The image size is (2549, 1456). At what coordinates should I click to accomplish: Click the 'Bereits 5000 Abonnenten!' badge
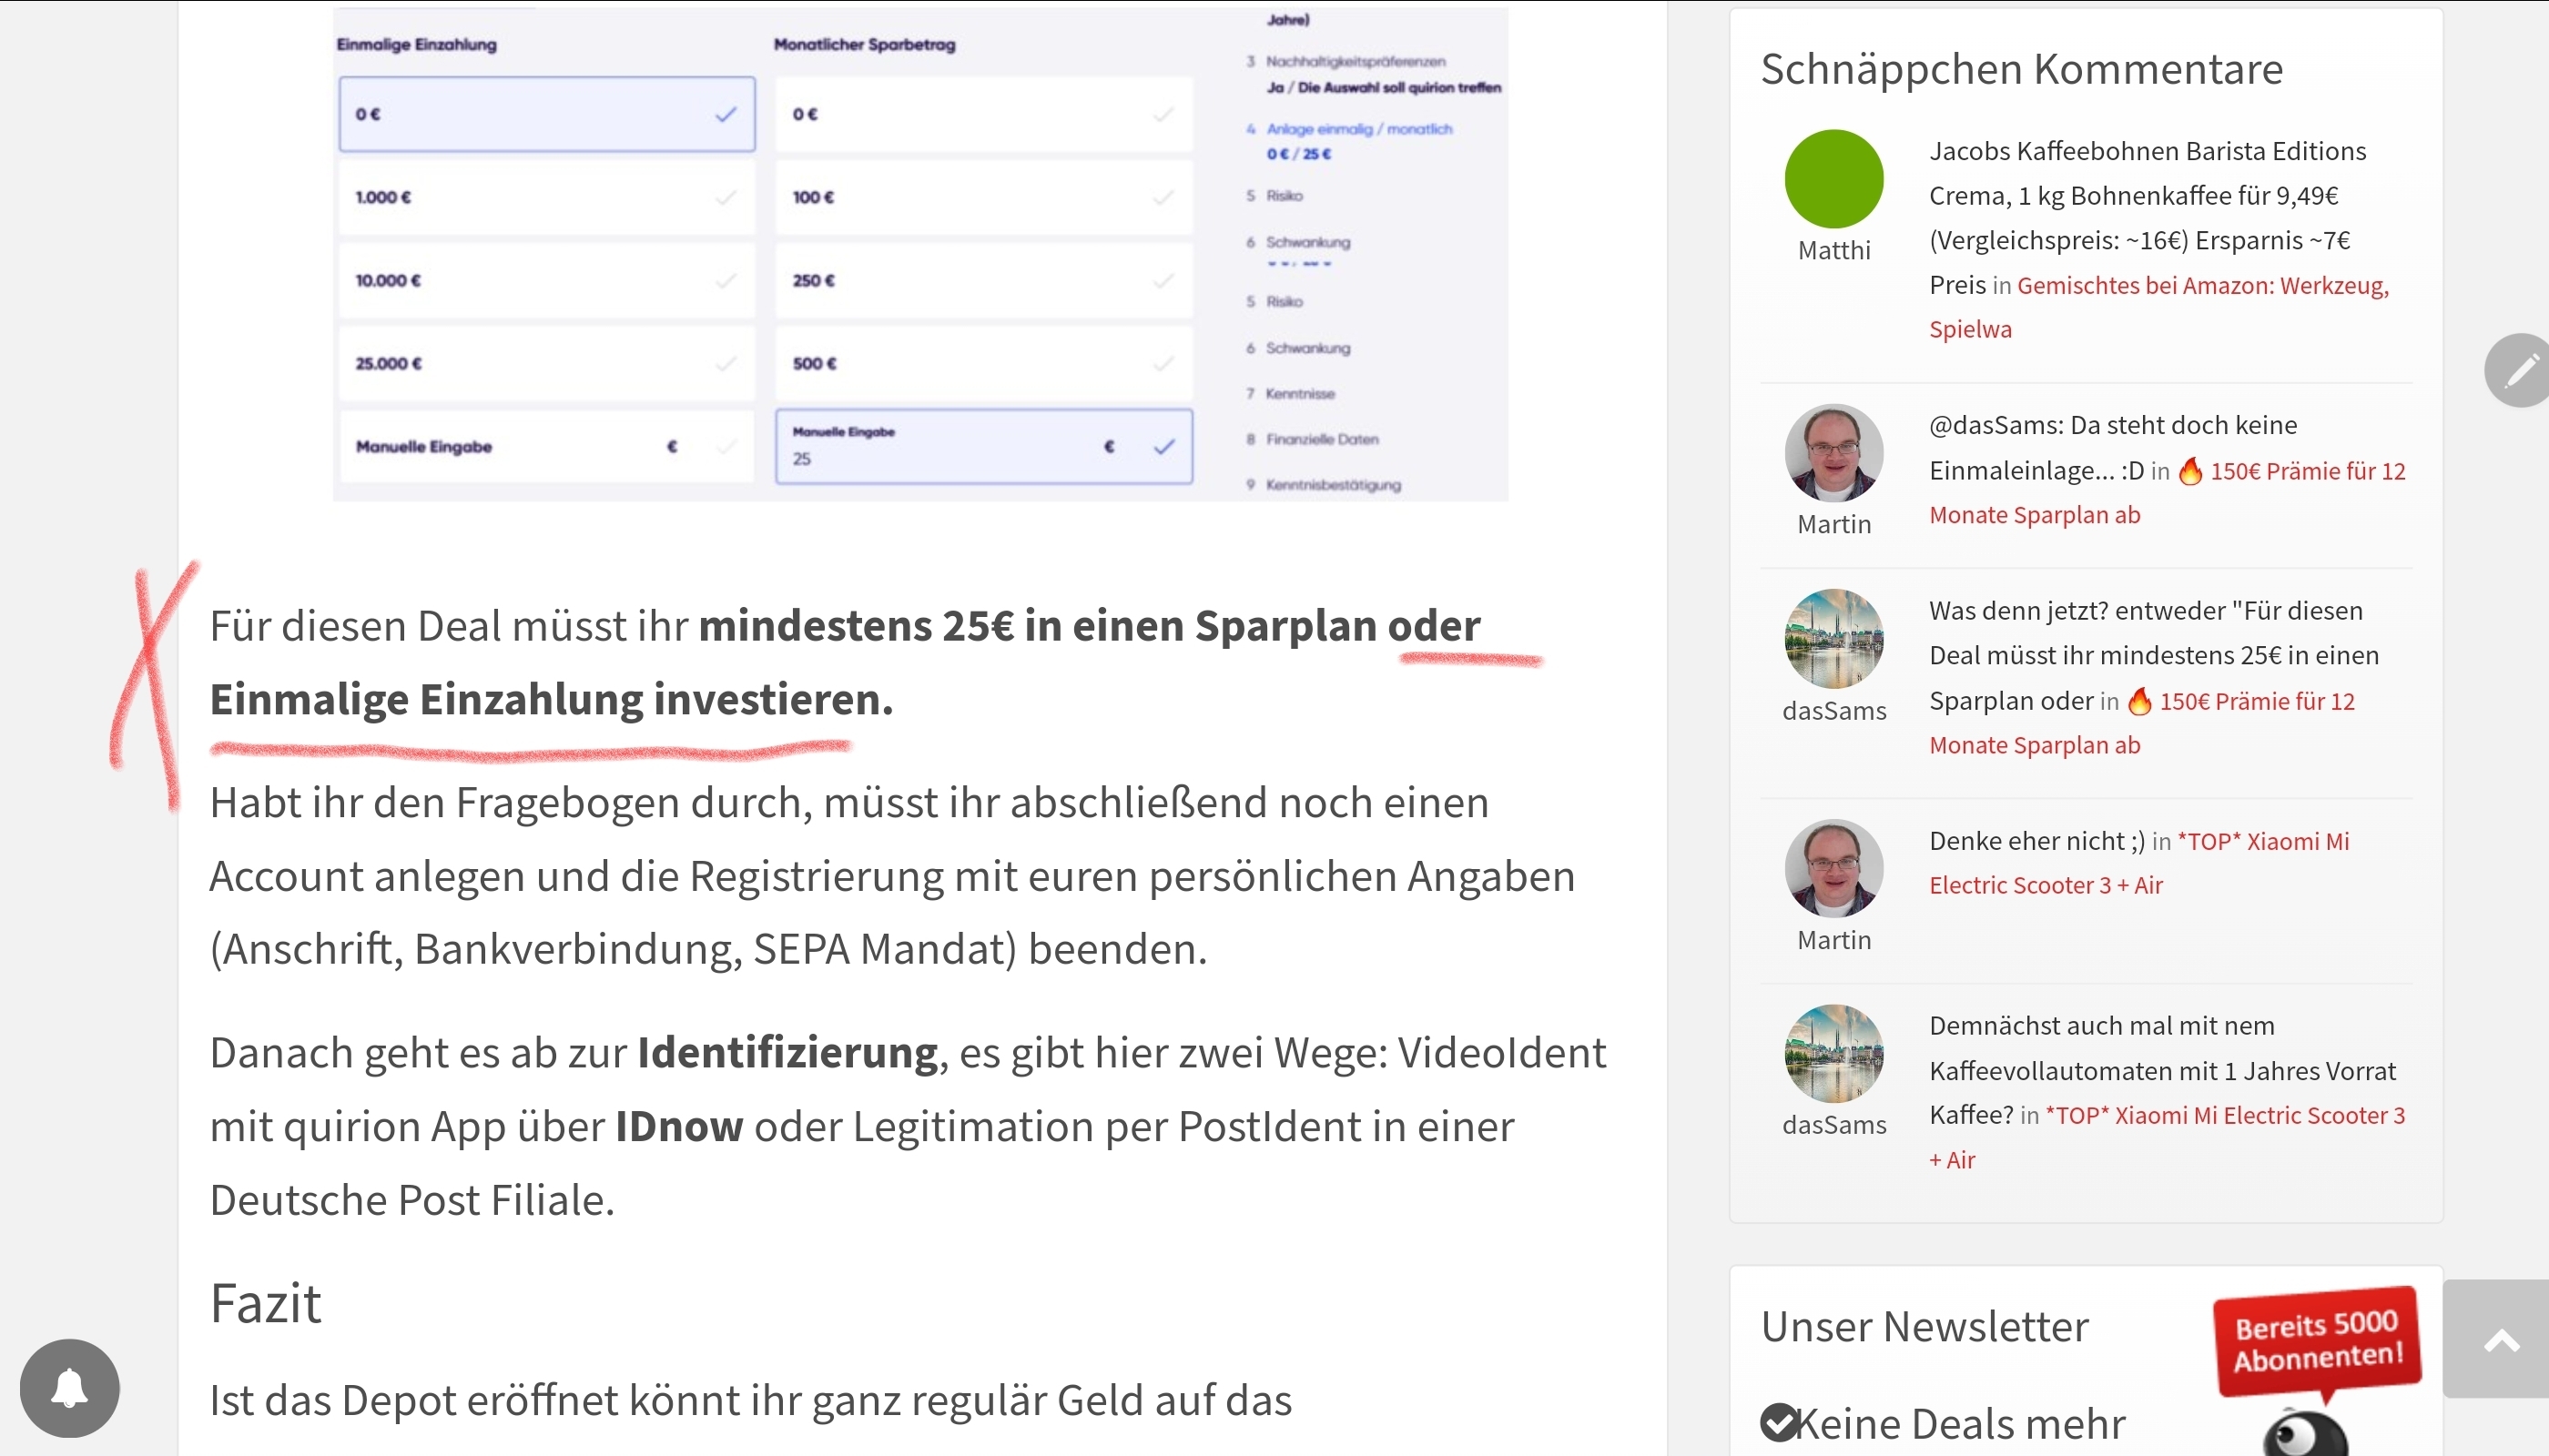click(2317, 1341)
